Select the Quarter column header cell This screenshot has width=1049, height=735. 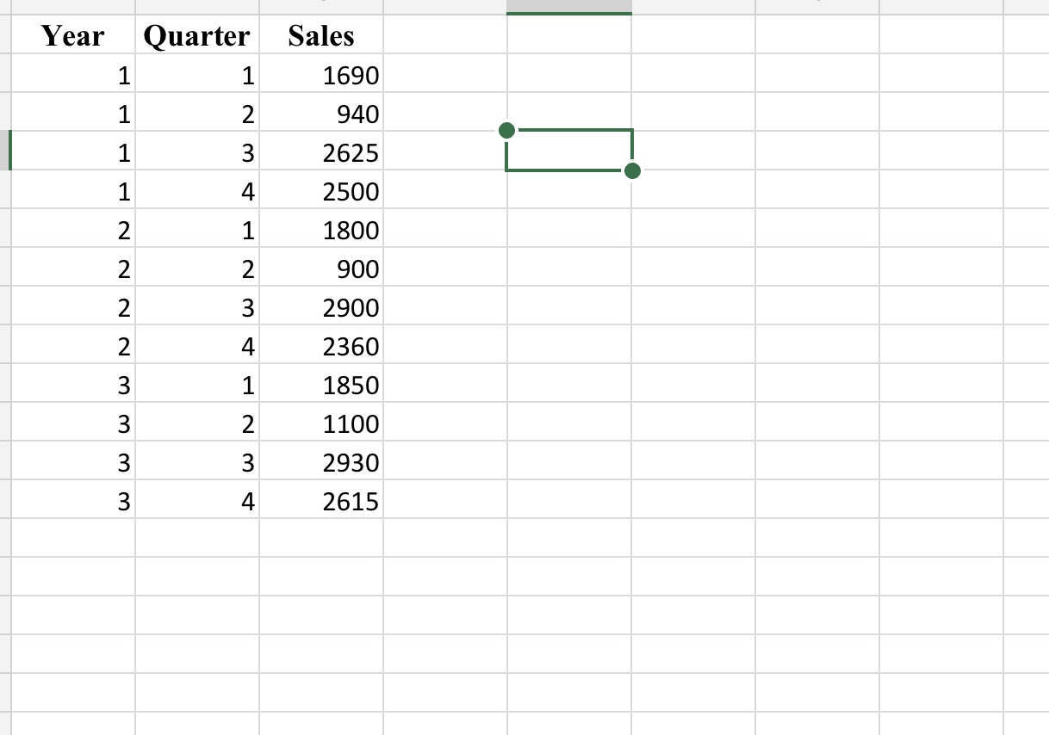(x=196, y=36)
